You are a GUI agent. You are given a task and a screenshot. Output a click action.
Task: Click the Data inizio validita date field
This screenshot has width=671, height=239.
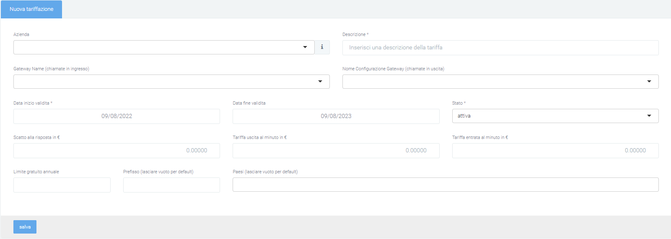point(117,116)
